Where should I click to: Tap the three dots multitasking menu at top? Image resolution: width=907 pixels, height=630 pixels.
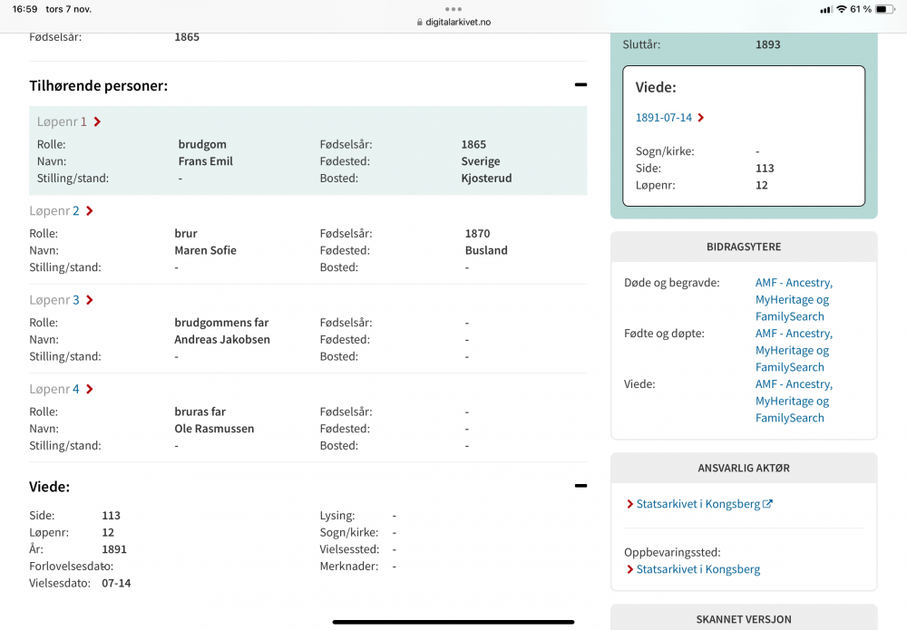tap(453, 8)
